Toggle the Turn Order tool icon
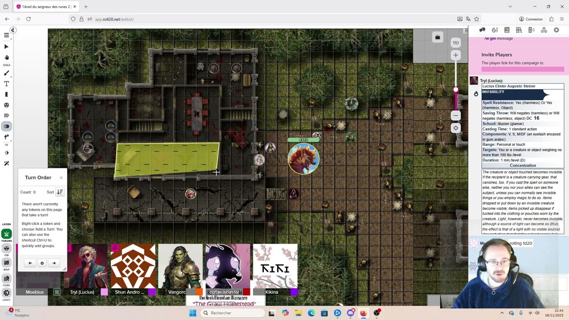The width and height of the screenshot is (569, 320). (6, 116)
